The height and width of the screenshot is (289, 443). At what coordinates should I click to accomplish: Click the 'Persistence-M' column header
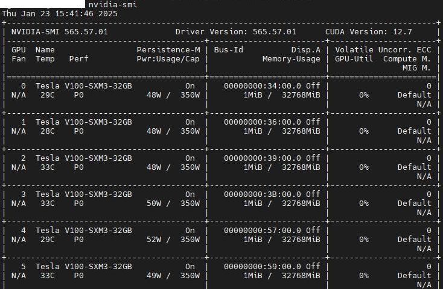(168, 49)
